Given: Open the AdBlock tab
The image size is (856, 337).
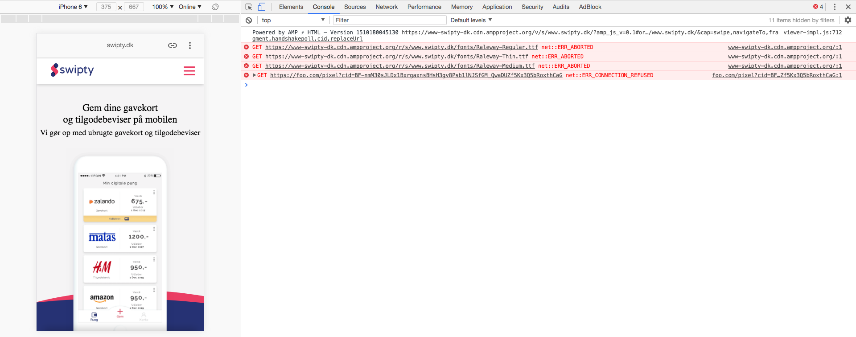Looking at the screenshot, I should (590, 7).
